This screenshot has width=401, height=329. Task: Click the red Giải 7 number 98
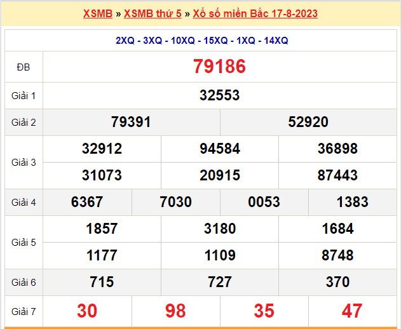175,311
